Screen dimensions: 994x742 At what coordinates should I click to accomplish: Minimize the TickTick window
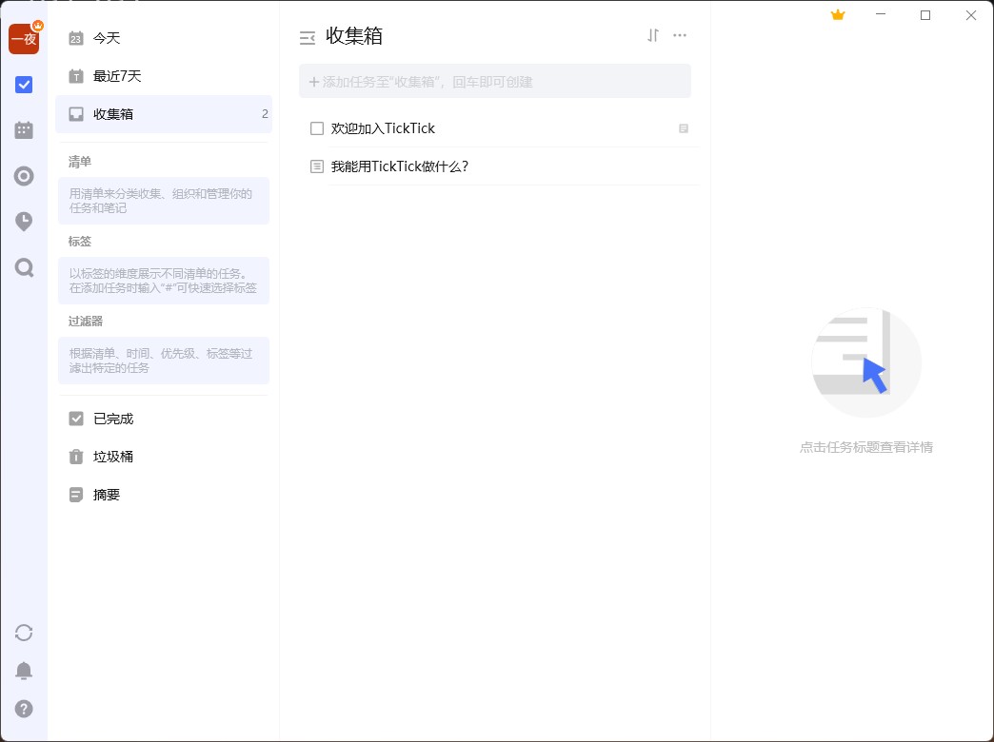click(x=881, y=15)
